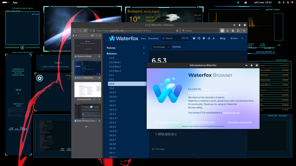The image size is (296, 166).
Task: Show site security info via padlock icon
Action: (x=94, y=31)
